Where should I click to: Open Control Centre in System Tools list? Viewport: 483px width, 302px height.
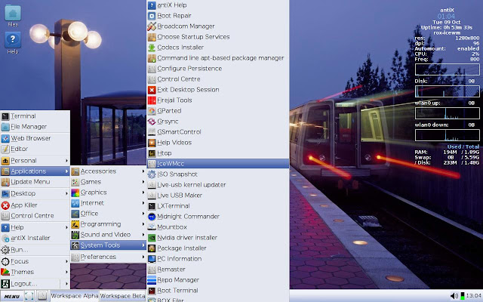click(x=218, y=79)
